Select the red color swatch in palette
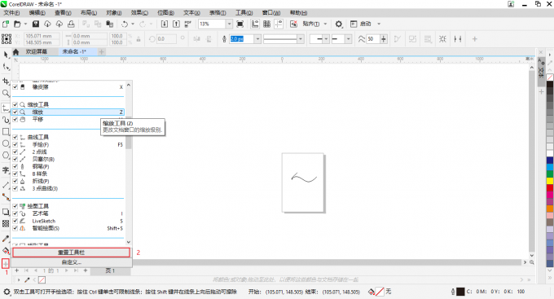The height and width of the screenshot is (299, 554). click(550, 188)
